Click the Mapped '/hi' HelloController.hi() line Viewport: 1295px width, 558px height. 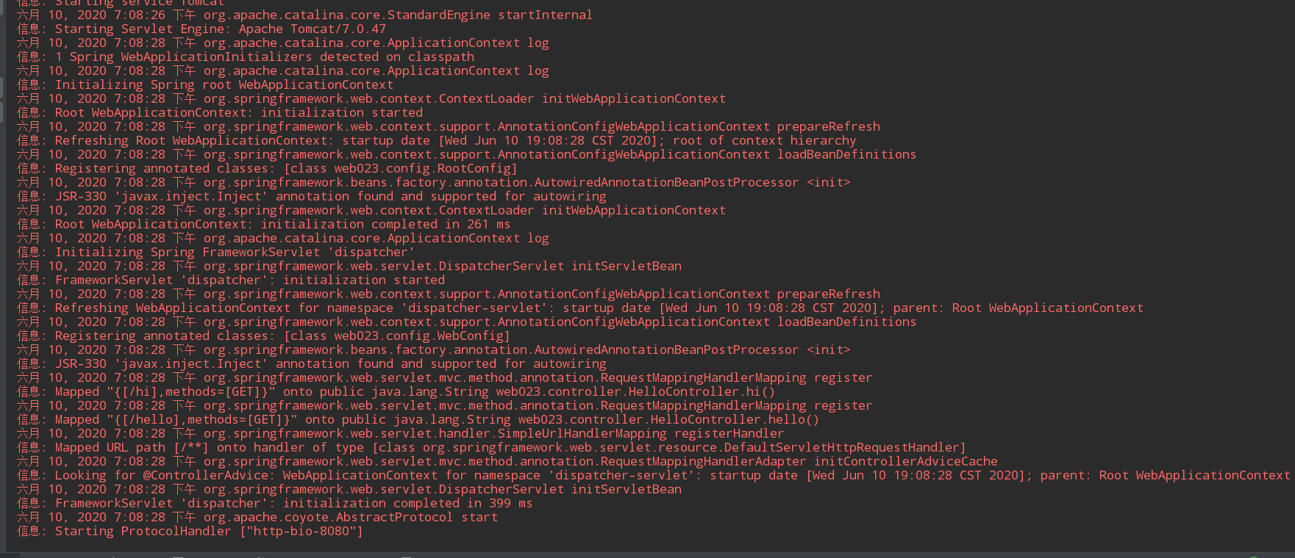pos(396,391)
